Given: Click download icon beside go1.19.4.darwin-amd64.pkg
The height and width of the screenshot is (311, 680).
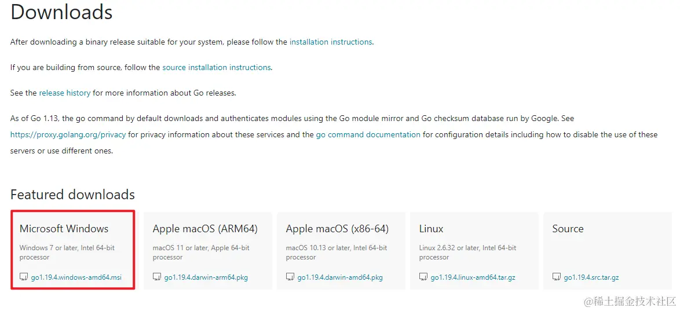Looking at the screenshot, I should coord(290,277).
